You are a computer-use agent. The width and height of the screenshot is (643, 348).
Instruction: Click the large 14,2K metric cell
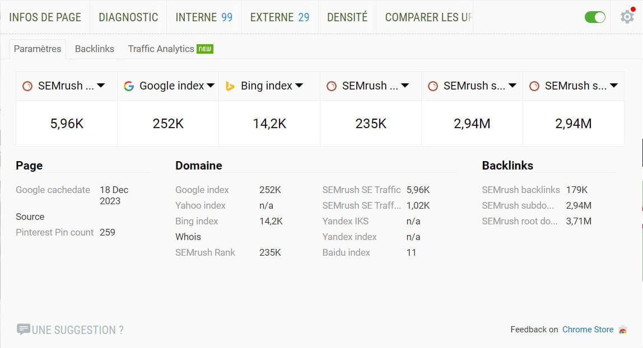[x=269, y=123]
